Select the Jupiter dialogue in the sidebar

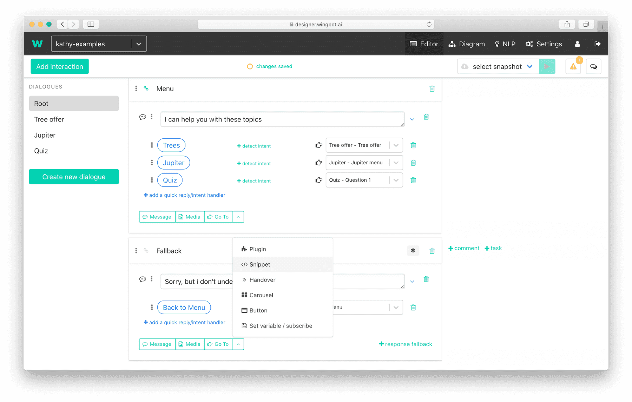[x=44, y=135]
